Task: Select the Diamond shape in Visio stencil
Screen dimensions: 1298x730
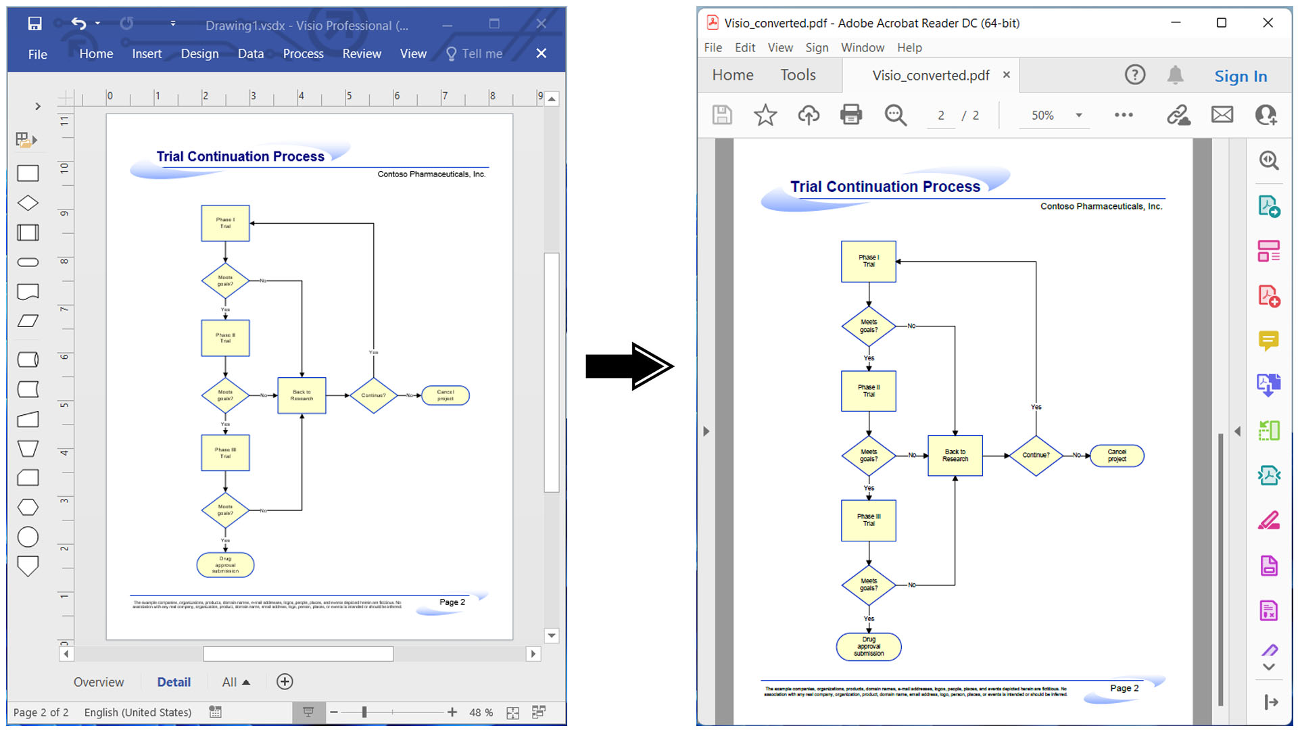Action: tap(28, 202)
